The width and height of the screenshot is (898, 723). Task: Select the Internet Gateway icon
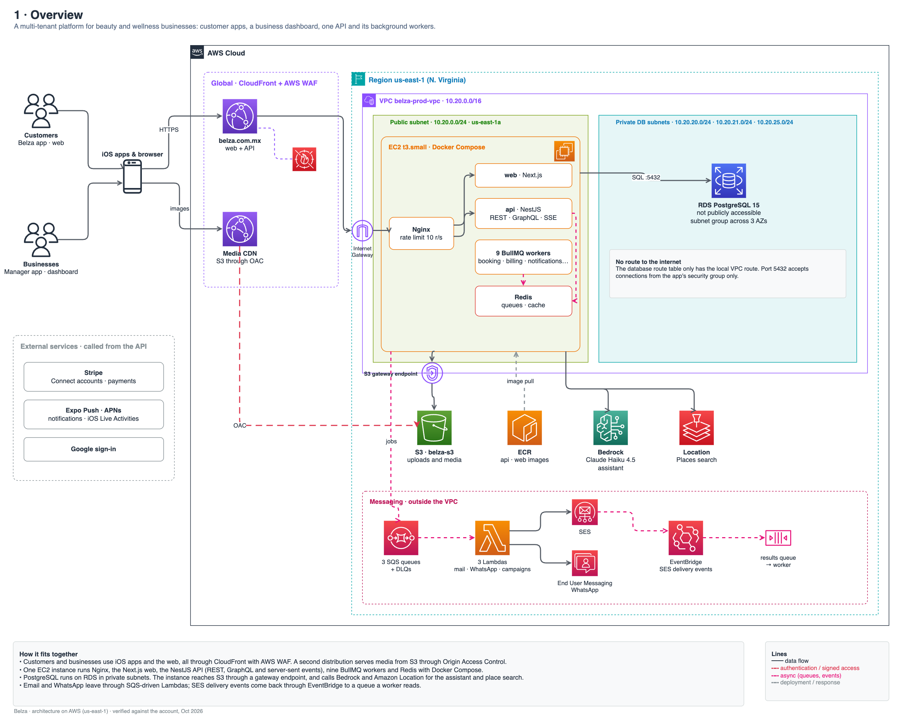click(362, 230)
